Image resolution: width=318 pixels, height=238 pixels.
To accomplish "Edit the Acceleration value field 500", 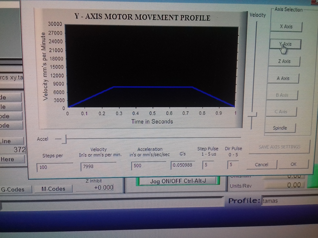I will (x=148, y=166).
